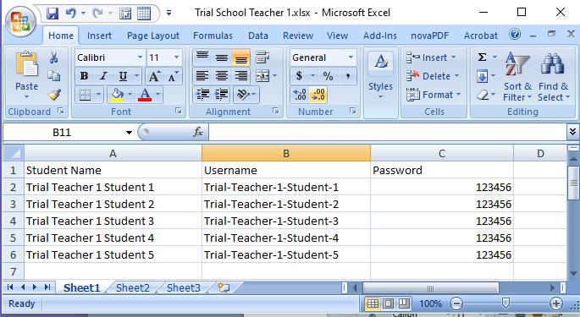Toggle Wrap Text in cells
The image size is (580, 317).
coord(262,57)
